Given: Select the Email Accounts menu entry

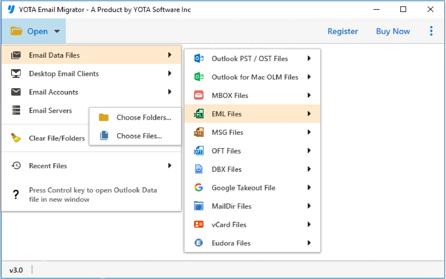Looking at the screenshot, I should pos(91,92).
